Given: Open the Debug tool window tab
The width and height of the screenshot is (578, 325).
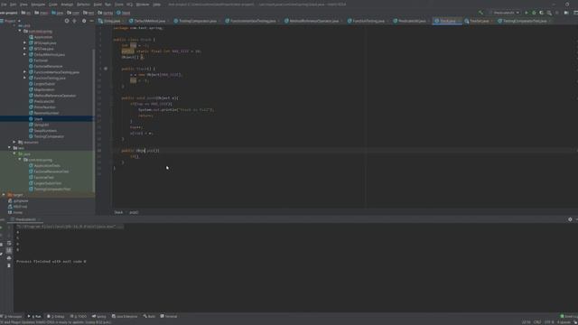Looking at the screenshot, I should (x=55, y=316).
